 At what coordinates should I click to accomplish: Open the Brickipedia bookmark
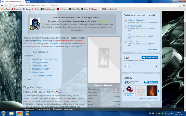tap(17, 9)
